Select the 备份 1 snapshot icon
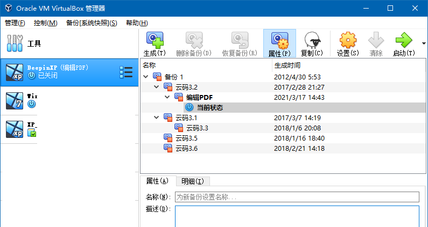This screenshot has height=227, width=428. pyautogui.click(x=157, y=77)
